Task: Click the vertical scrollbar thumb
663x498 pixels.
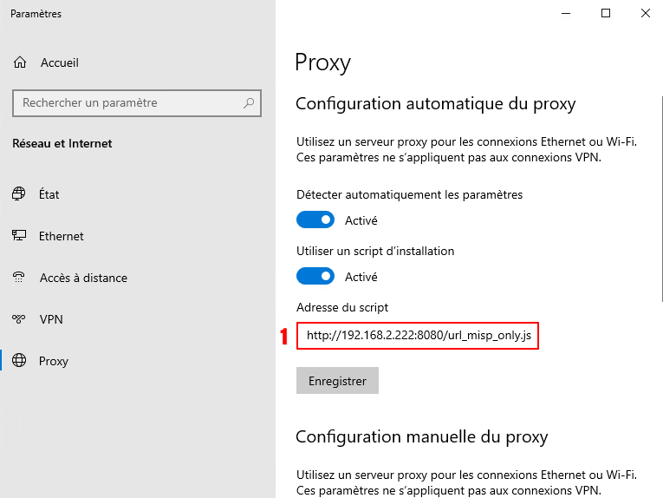Action: click(x=661, y=200)
